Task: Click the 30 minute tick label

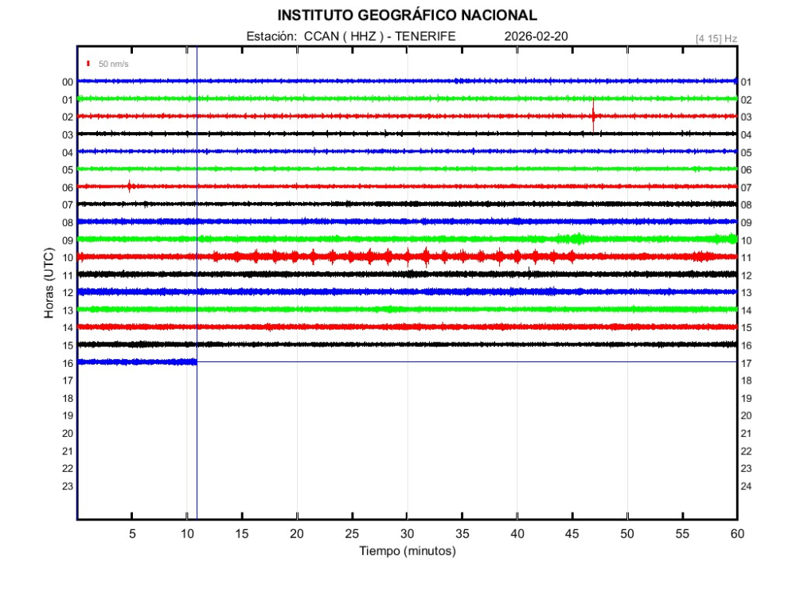Action: pos(407,533)
